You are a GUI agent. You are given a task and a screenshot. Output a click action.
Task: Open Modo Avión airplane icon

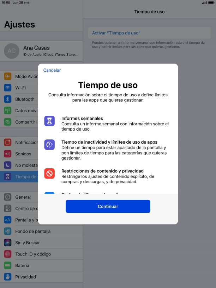7,76
